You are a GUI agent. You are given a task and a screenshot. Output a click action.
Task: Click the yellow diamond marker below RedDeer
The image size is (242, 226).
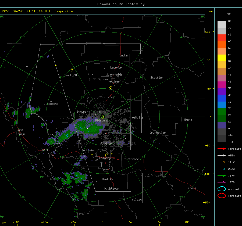[x=111, y=87]
